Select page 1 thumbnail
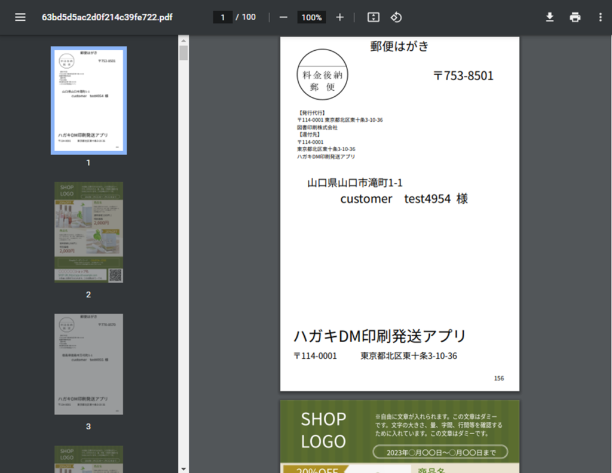 [x=88, y=100]
